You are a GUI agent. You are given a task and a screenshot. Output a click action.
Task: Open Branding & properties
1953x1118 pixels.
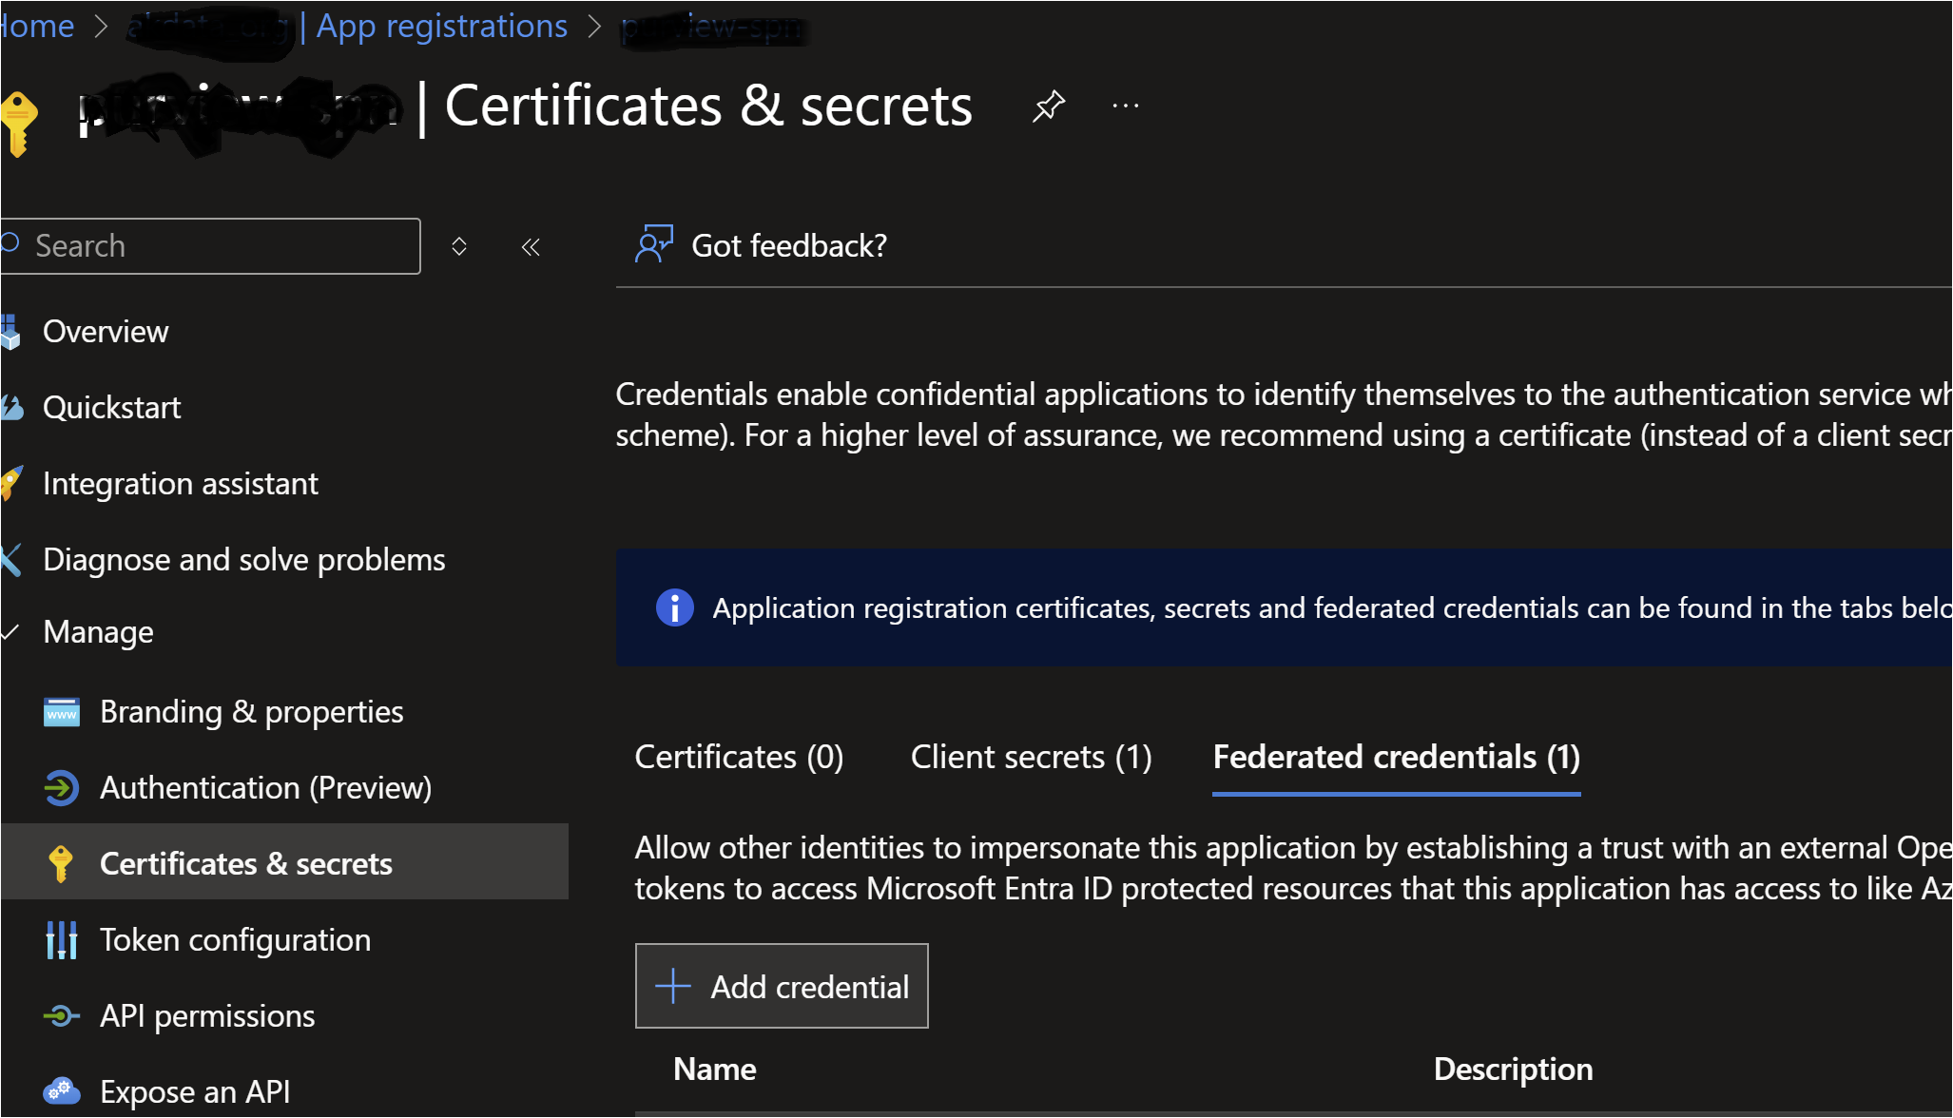tap(252, 711)
